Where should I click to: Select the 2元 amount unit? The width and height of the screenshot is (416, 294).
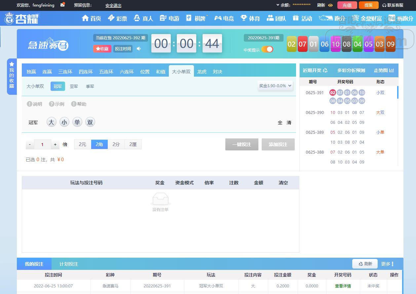[x=82, y=144]
